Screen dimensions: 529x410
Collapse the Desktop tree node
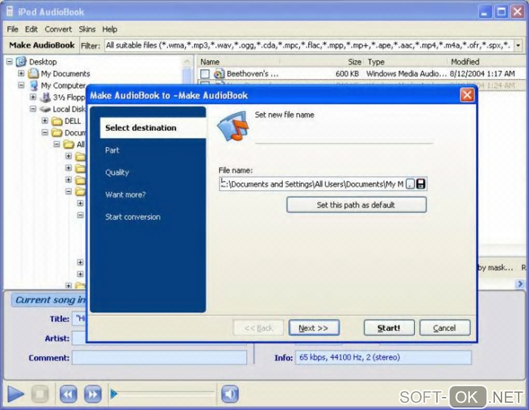[x=9, y=62]
